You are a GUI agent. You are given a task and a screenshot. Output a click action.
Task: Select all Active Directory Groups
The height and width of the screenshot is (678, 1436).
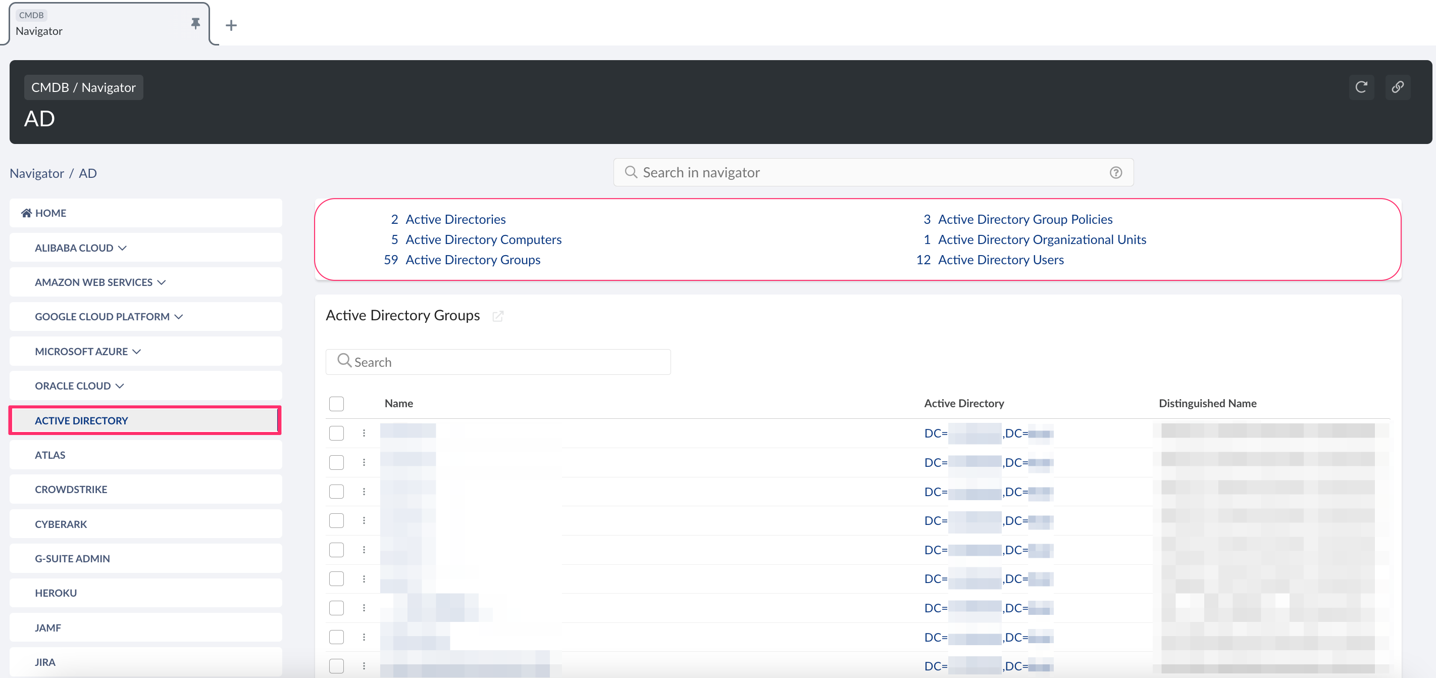pos(336,403)
